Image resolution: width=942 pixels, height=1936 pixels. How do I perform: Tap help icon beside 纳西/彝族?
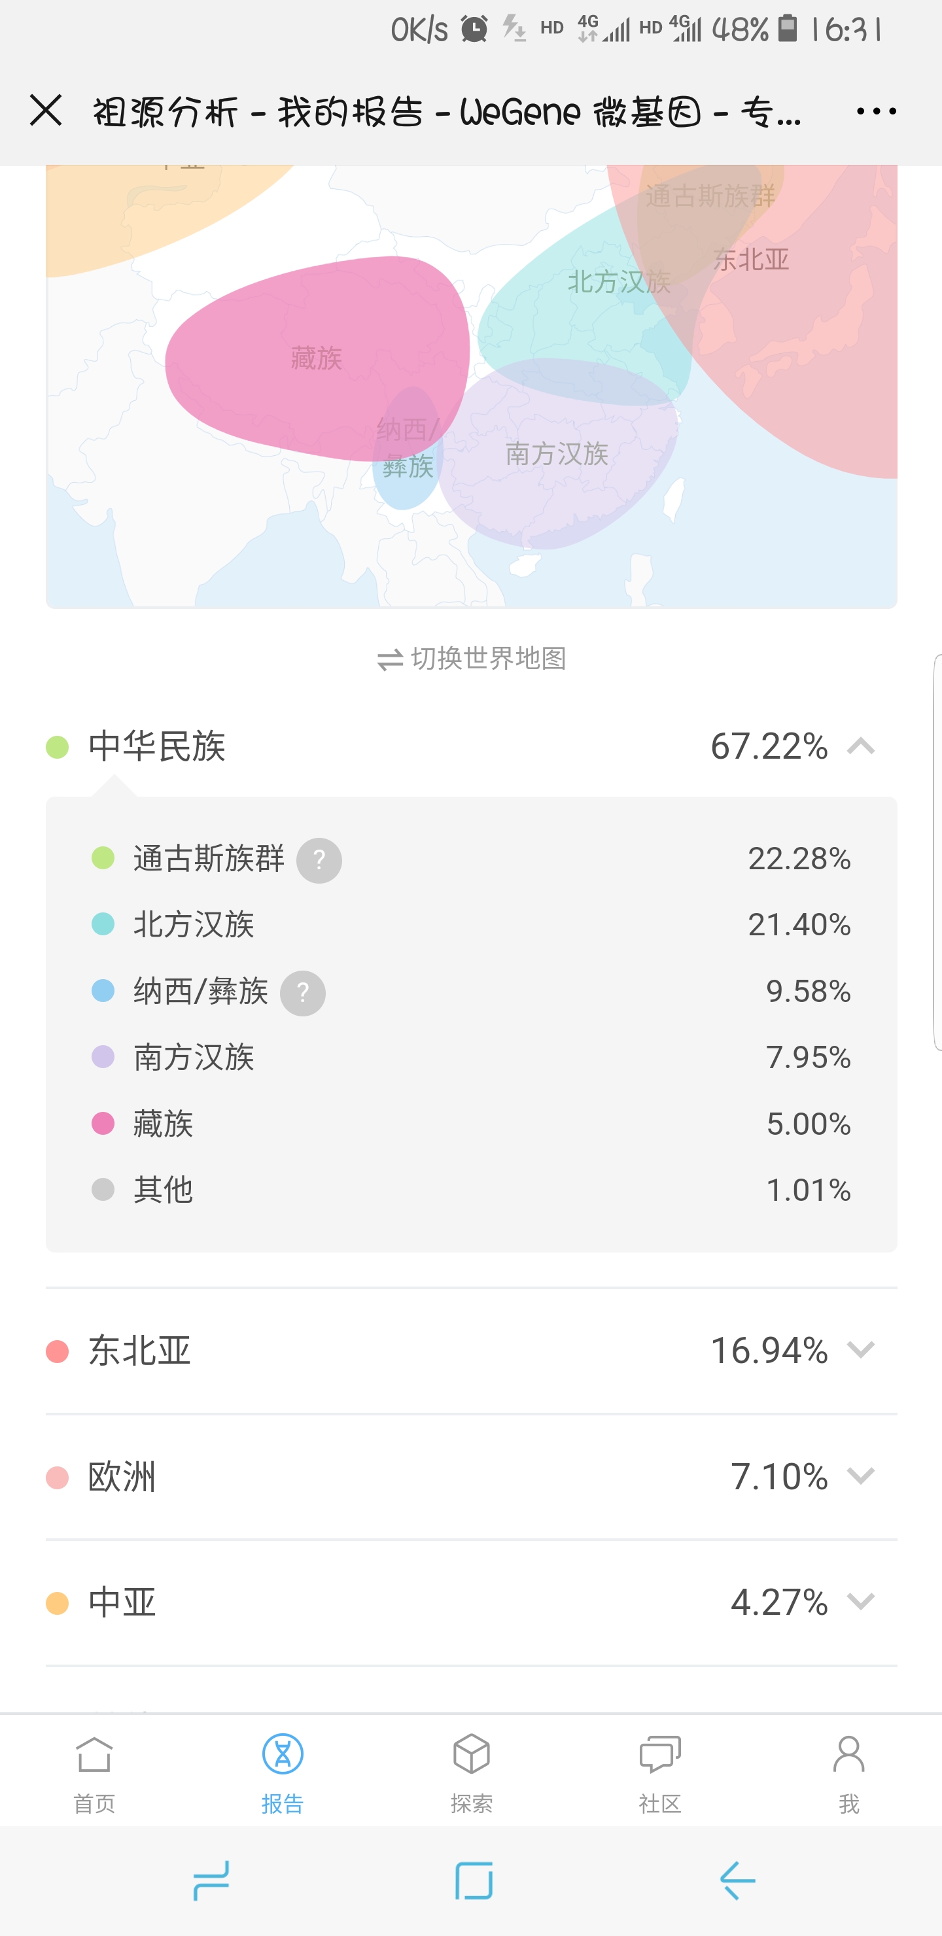tap(302, 994)
